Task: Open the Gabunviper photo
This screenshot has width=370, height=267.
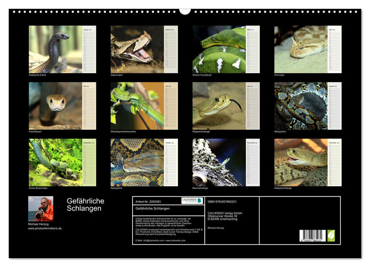Action: 137,49
